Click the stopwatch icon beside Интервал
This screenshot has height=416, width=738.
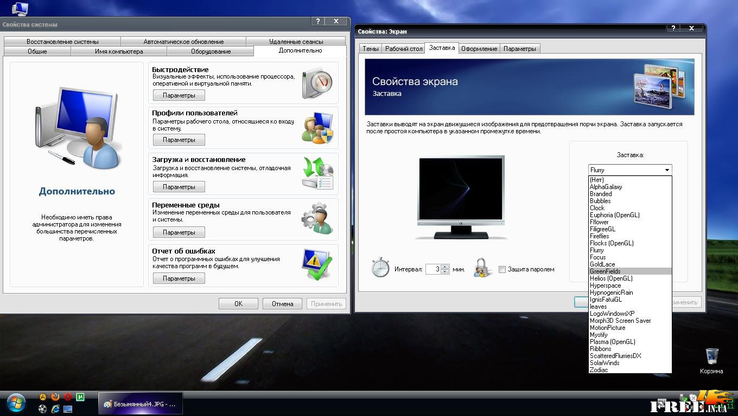click(380, 267)
